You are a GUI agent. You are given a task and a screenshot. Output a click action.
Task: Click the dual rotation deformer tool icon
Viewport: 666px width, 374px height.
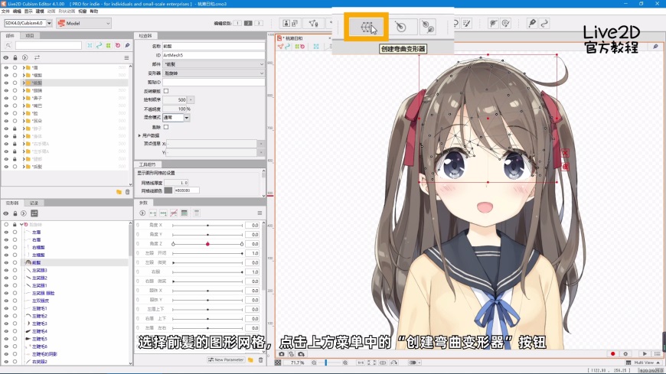click(428, 28)
